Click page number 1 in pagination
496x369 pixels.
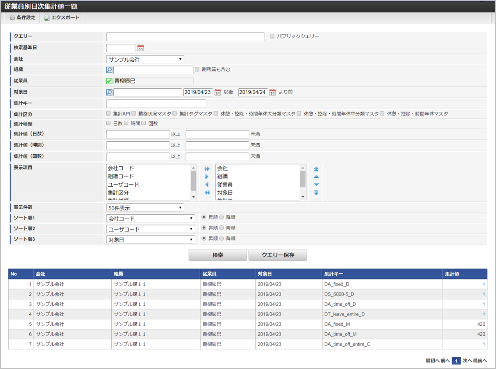(456, 361)
